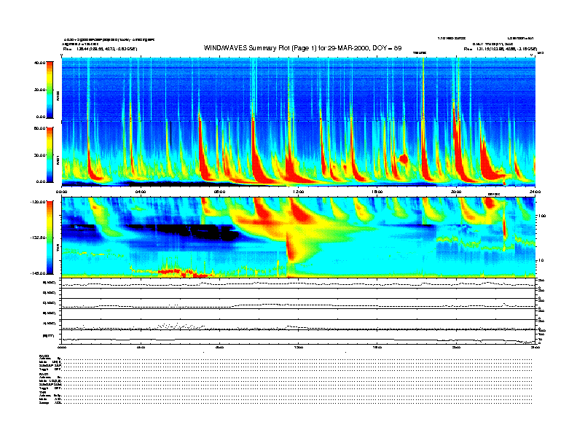Click the 16:00 time label under the RAD1 spectrogram
The width and height of the screenshot is (577, 446).
(x=377, y=192)
